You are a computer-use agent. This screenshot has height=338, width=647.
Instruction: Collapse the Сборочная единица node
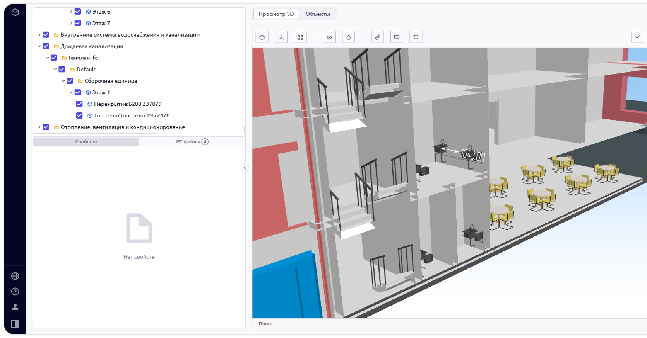click(x=63, y=81)
